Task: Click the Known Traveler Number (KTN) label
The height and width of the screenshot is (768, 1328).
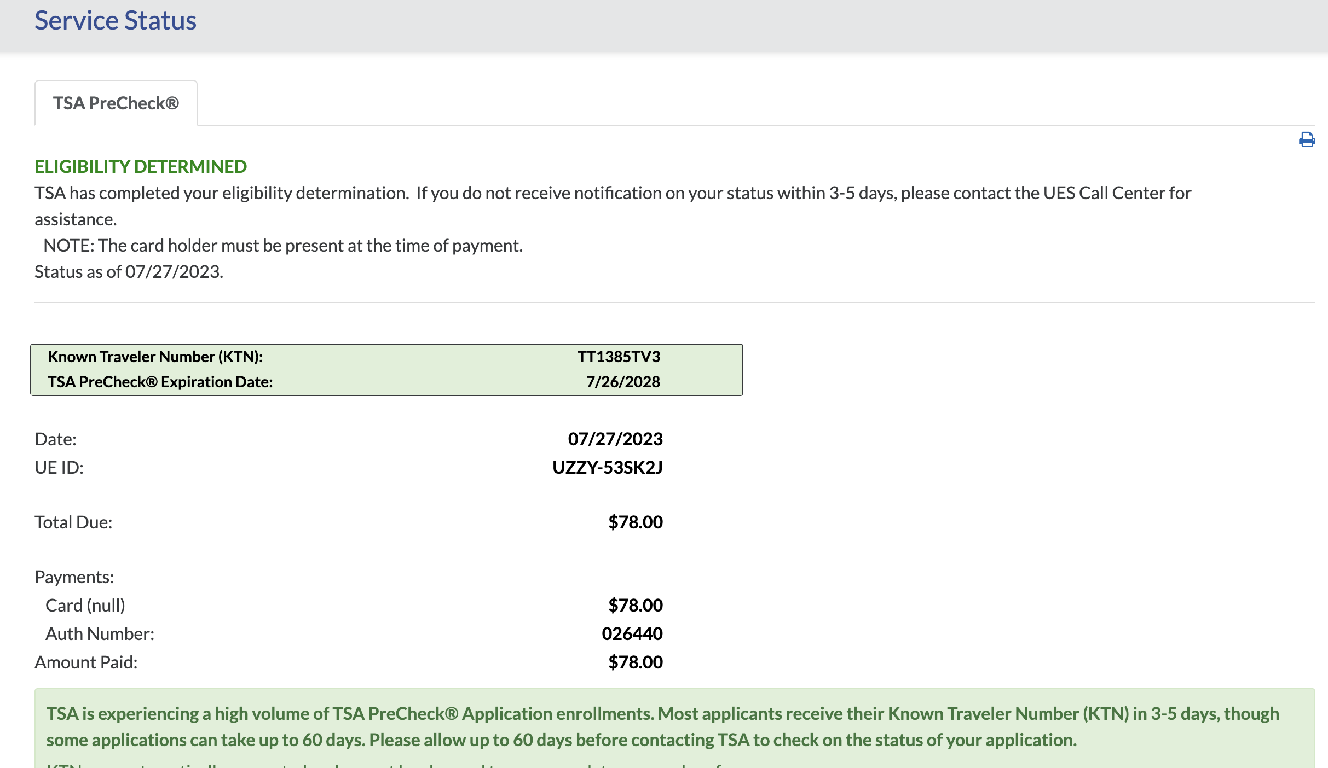Action: click(x=155, y=357)
